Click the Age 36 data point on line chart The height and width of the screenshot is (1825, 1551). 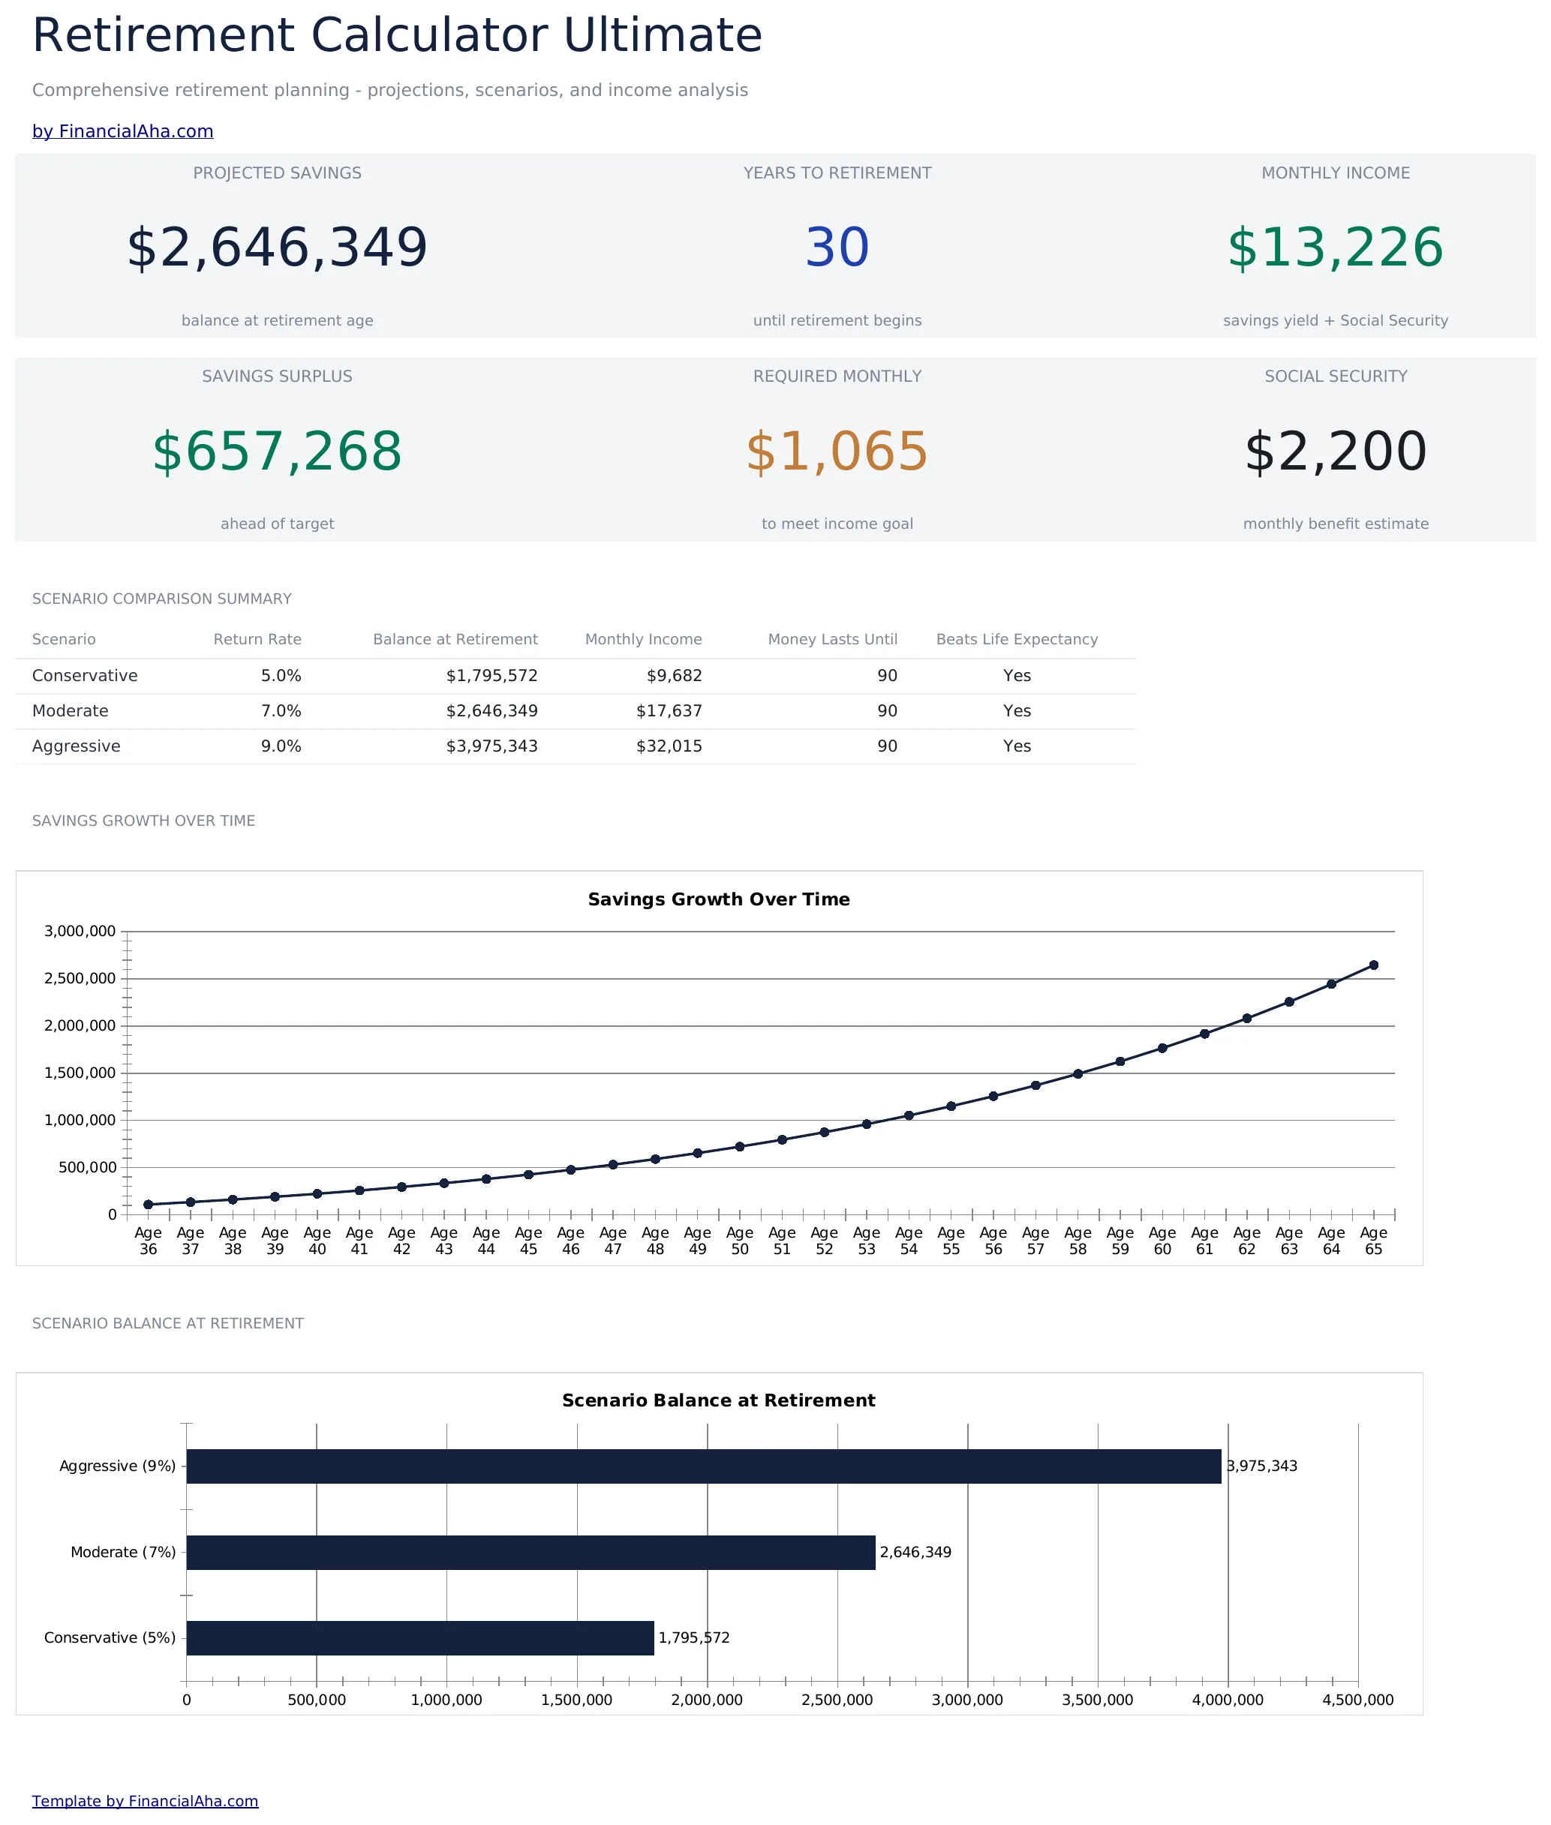point(148,1205)
